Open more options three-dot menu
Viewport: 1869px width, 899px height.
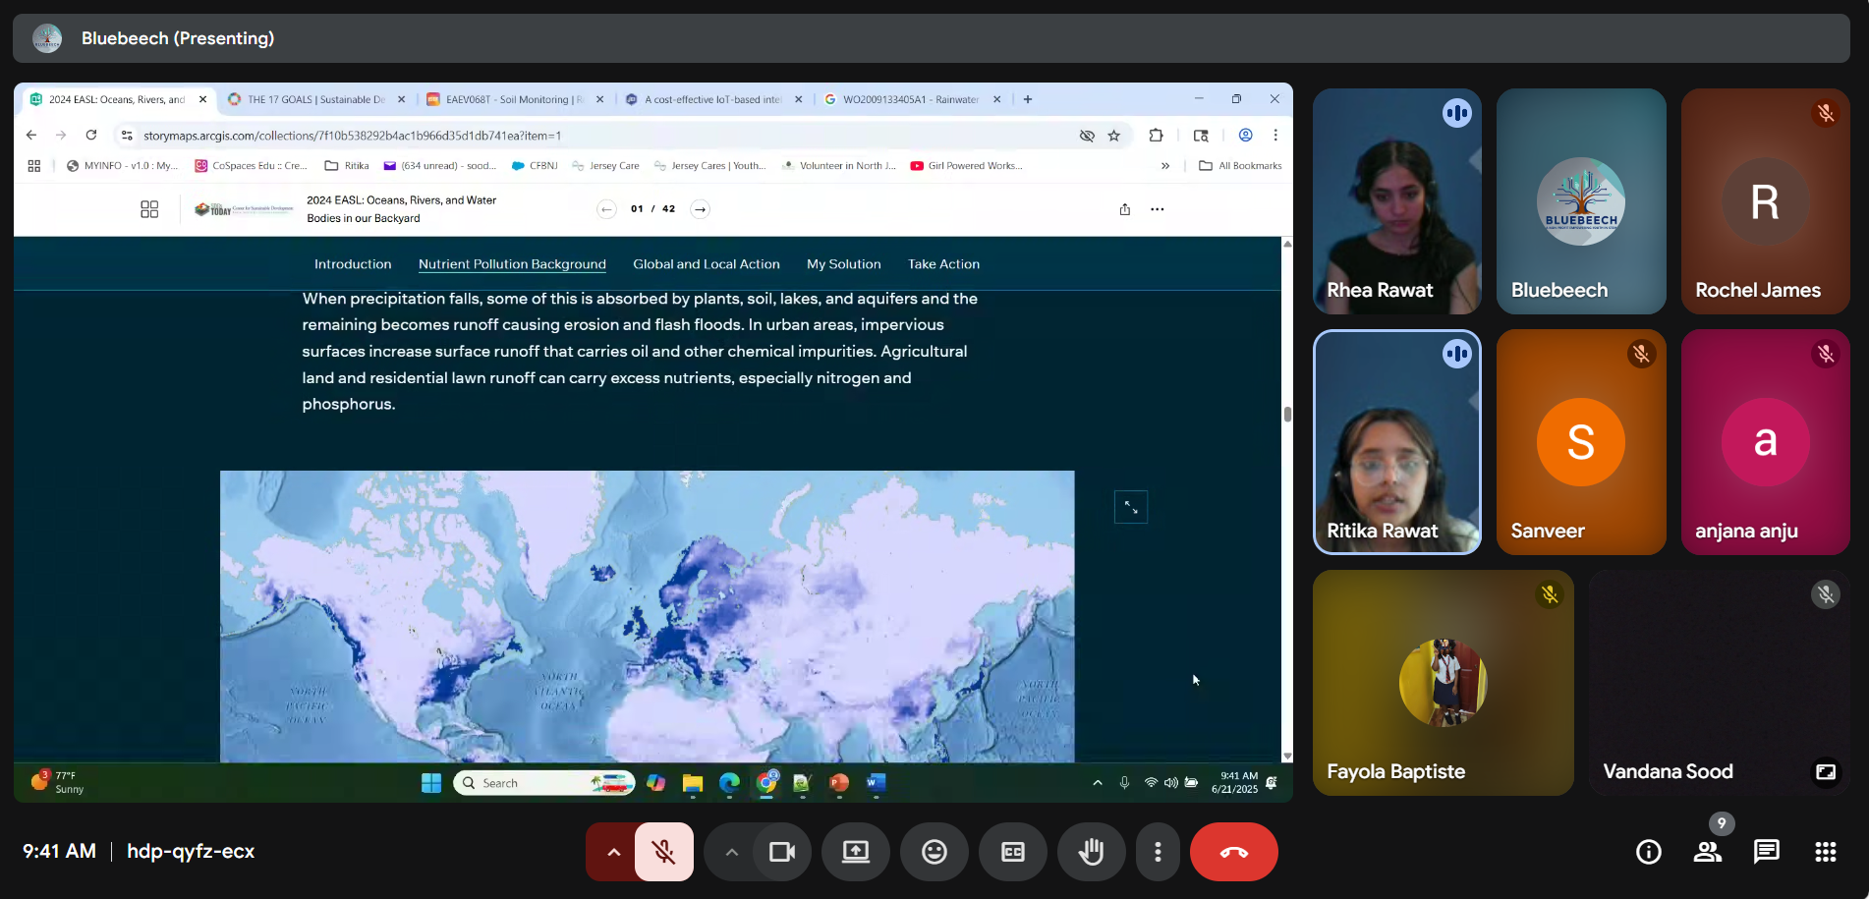click(1158, 852)
